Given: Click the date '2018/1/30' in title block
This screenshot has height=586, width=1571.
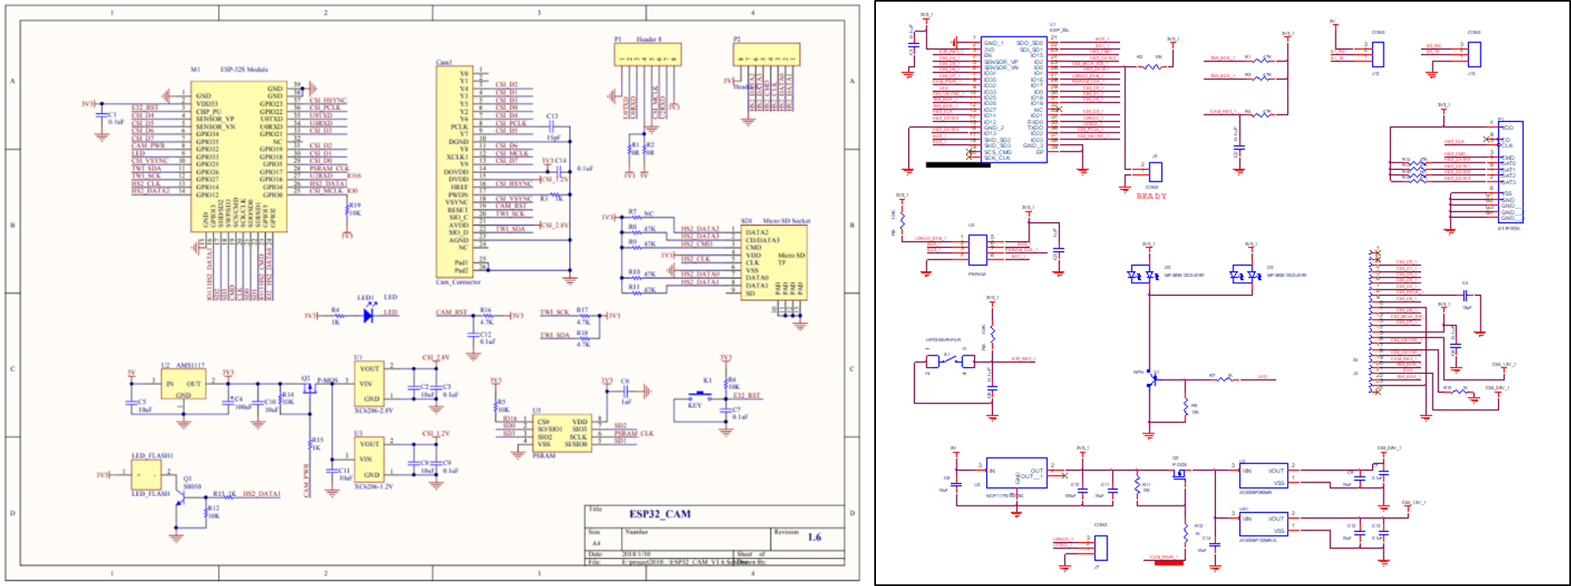Looking at the screenshot, I should coord(637,554).
